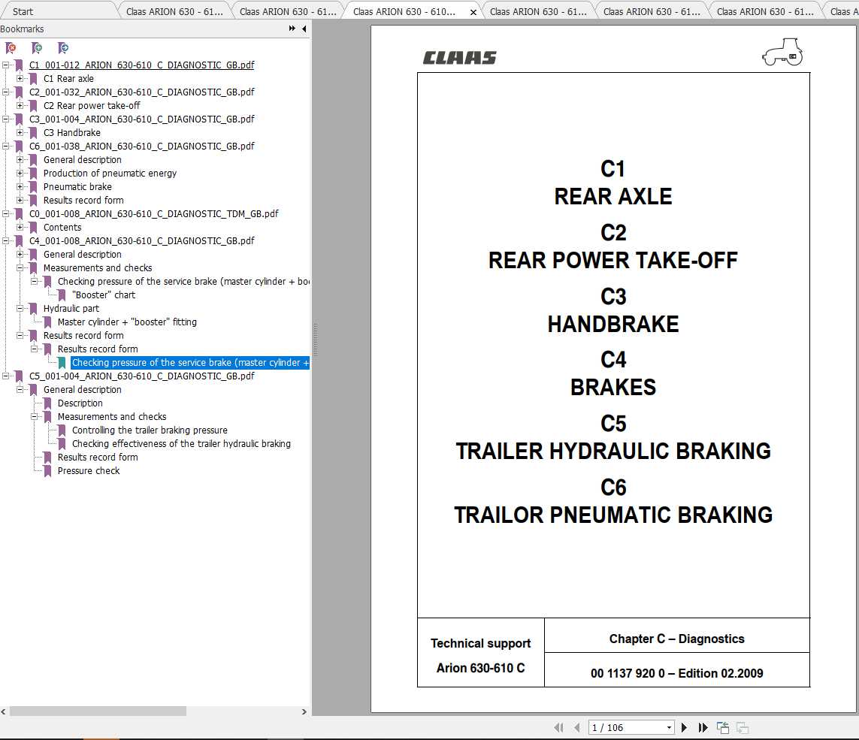This screenshot has width=859, height=740.
Task: Switch to the Claas ARION tab right of the active one
Action: [538, 11]
